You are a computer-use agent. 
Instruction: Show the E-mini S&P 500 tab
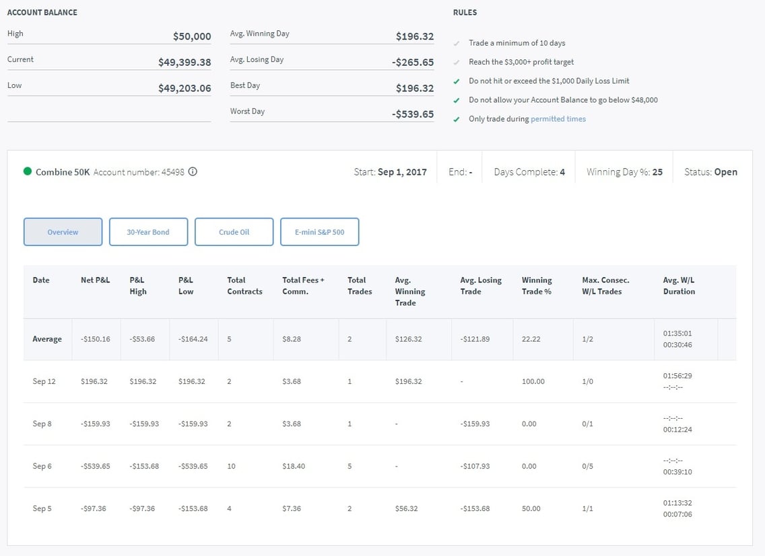tap(319, 232)
